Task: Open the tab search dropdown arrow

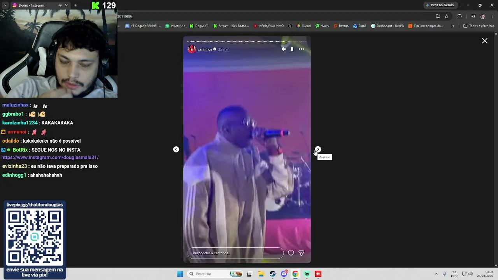Action: [5, 5]
